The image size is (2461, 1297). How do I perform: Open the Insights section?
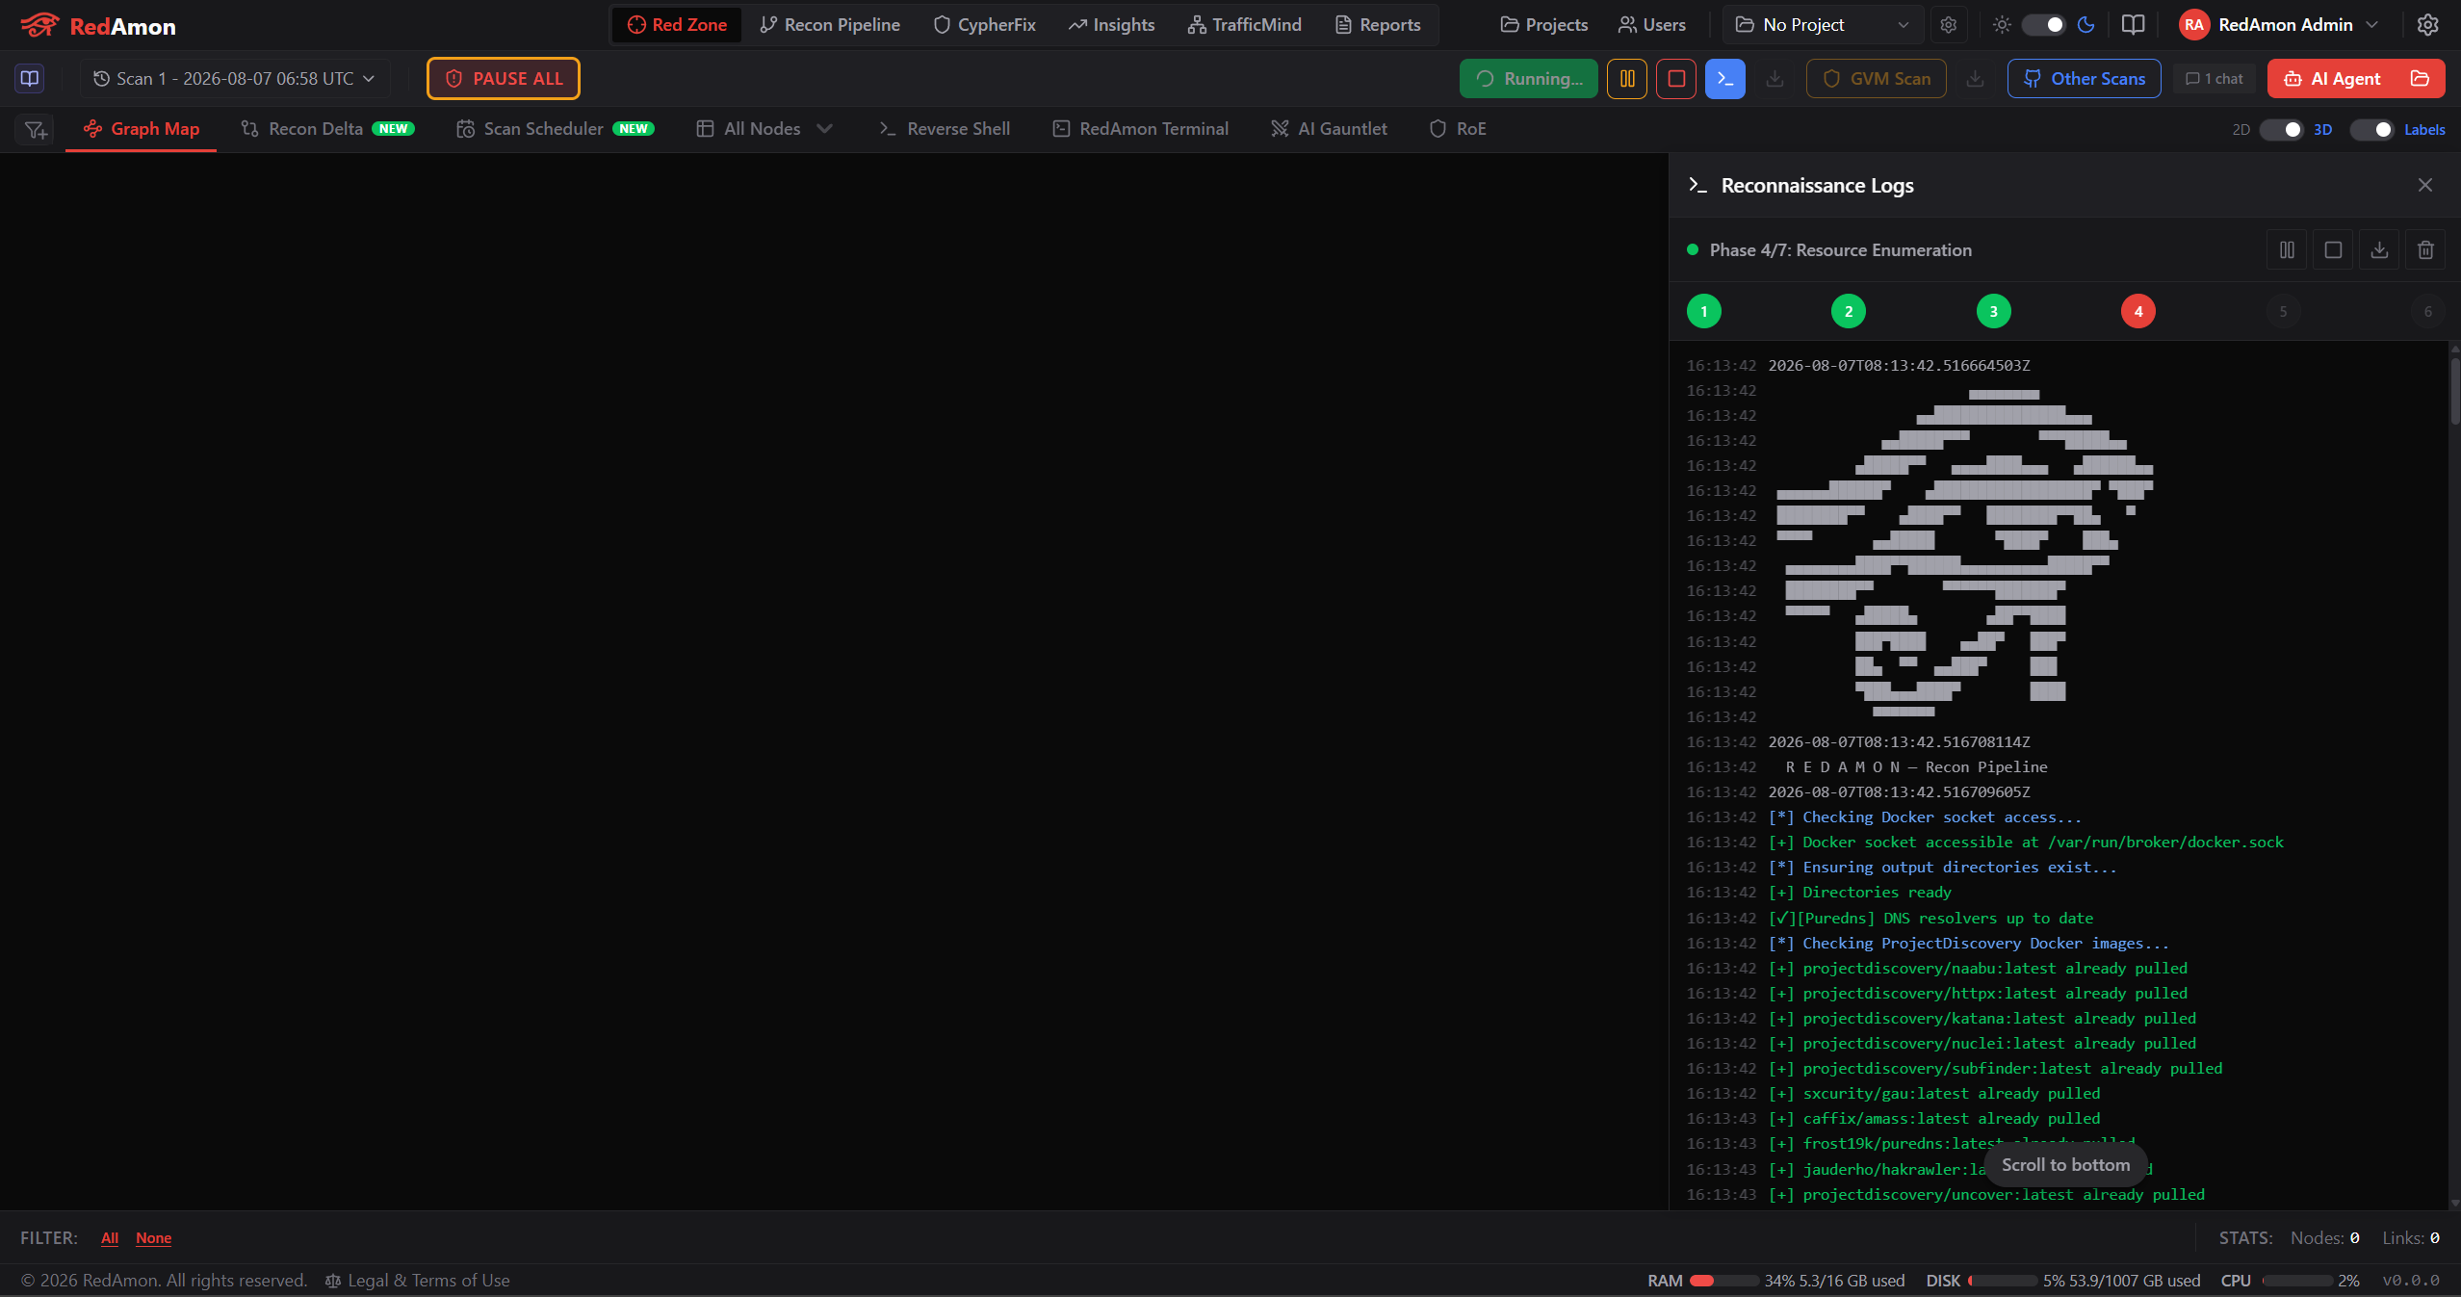(x=1112, y=25)
